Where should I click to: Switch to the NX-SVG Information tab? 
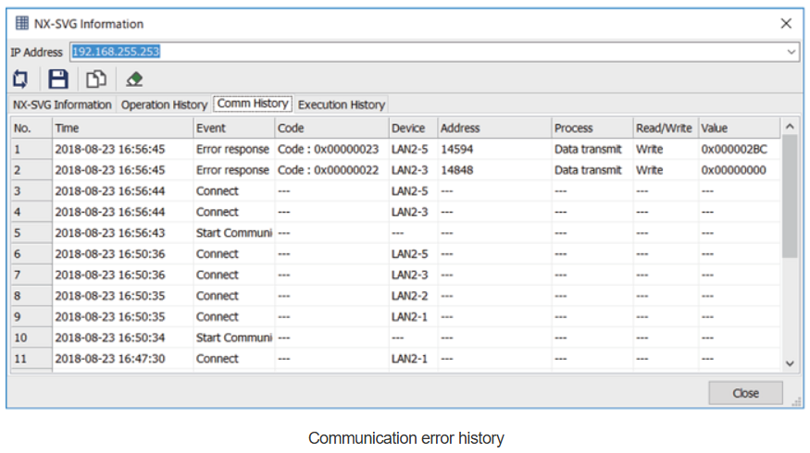(x=62, y=104)
